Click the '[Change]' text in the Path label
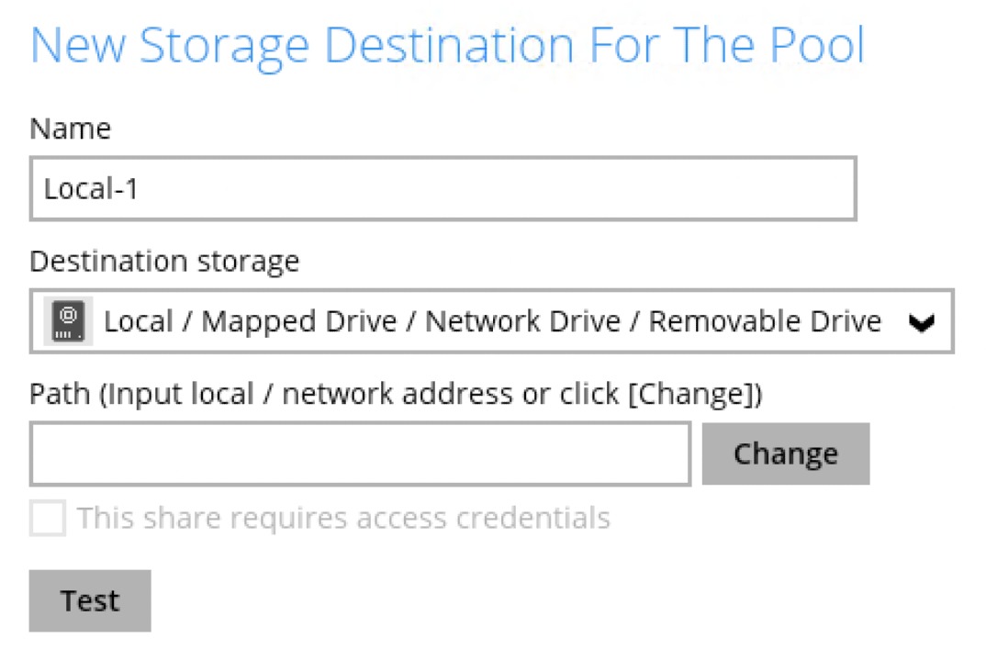The width and height of the screenshot is (986, 661). [694, 394]
